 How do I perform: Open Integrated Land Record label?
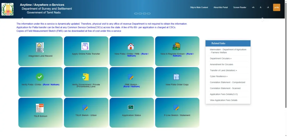tap(40, 56)
